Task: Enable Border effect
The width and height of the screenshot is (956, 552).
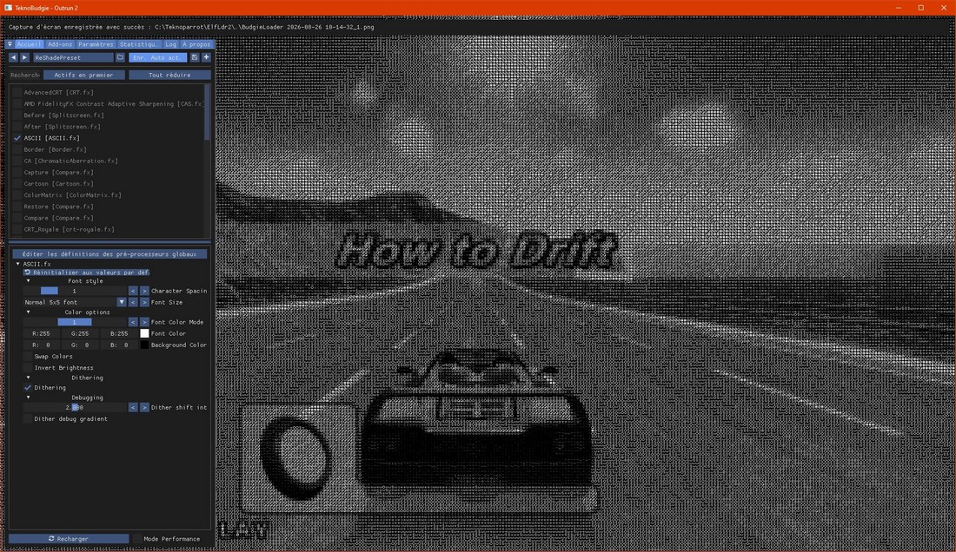Action: tap(17, 149)
